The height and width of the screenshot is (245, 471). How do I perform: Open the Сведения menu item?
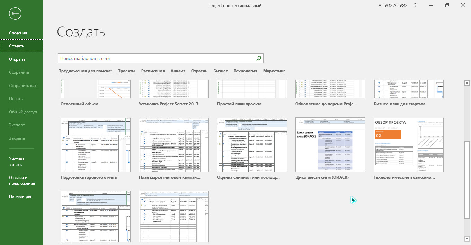click(18, 33)
